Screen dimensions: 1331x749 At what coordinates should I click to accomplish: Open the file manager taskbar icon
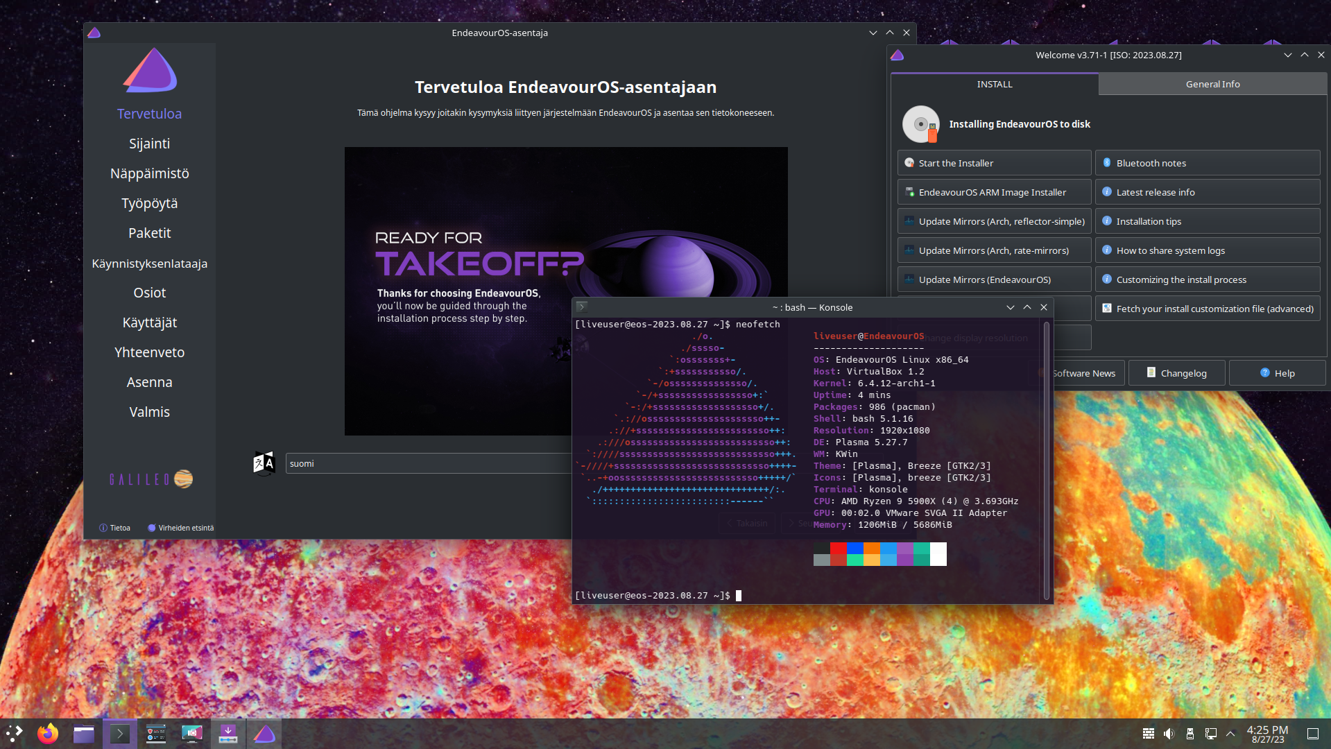coord(84,734)
